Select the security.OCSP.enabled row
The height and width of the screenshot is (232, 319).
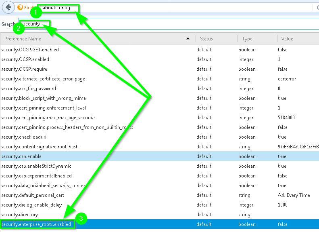tap(160, 59)
